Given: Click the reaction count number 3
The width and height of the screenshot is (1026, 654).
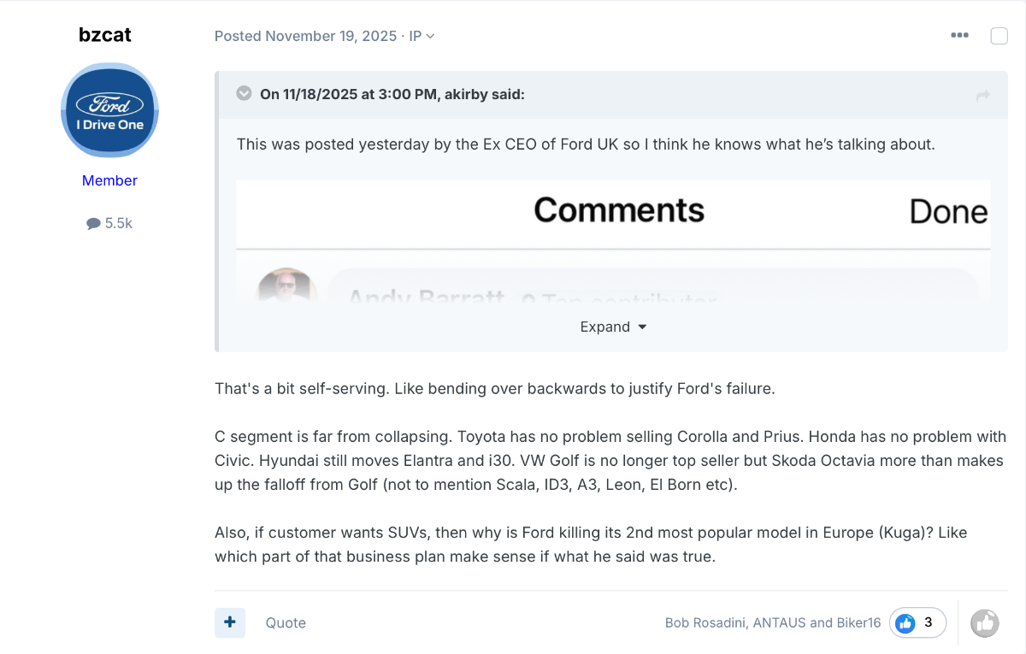Looking at the screenshot, I should pos(929,623).
